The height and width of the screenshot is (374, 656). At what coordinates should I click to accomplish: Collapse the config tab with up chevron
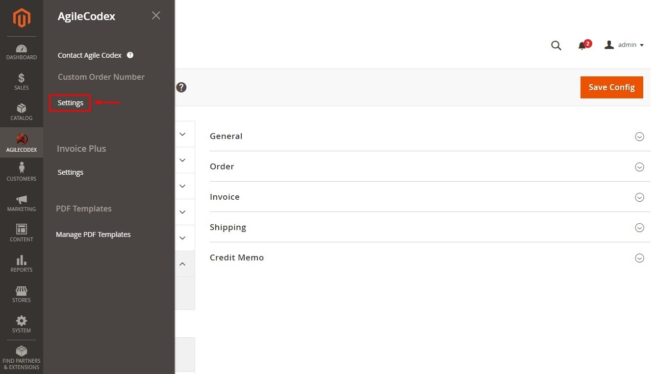(x=182, y=264)
